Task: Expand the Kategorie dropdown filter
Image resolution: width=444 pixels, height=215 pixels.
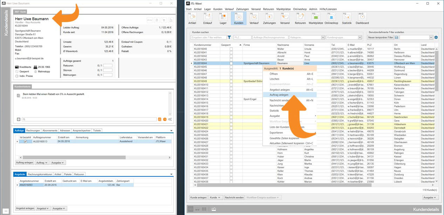Action: tap(323, 37)
